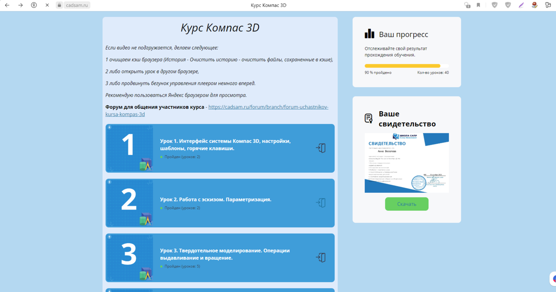Open 'Урок 3. Твердотельное моделирование' title
556x292 pixels.
(225, 254)
